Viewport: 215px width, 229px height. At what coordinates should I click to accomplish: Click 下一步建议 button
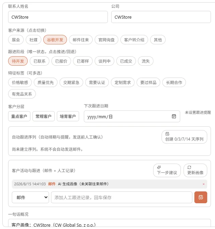(x=167, y=170)
